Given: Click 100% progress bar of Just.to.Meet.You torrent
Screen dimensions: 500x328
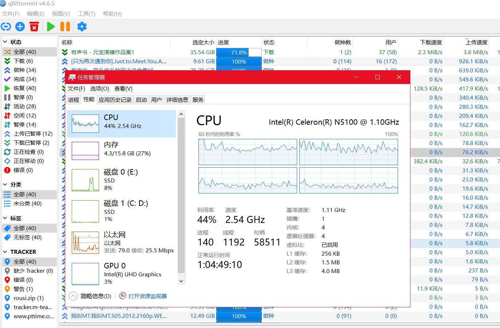Looking at the screenshot, I should coord(239,61).
